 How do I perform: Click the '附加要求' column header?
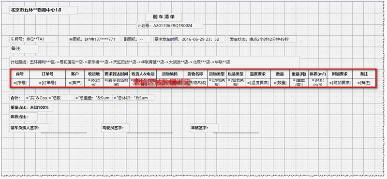pos(340,74)
